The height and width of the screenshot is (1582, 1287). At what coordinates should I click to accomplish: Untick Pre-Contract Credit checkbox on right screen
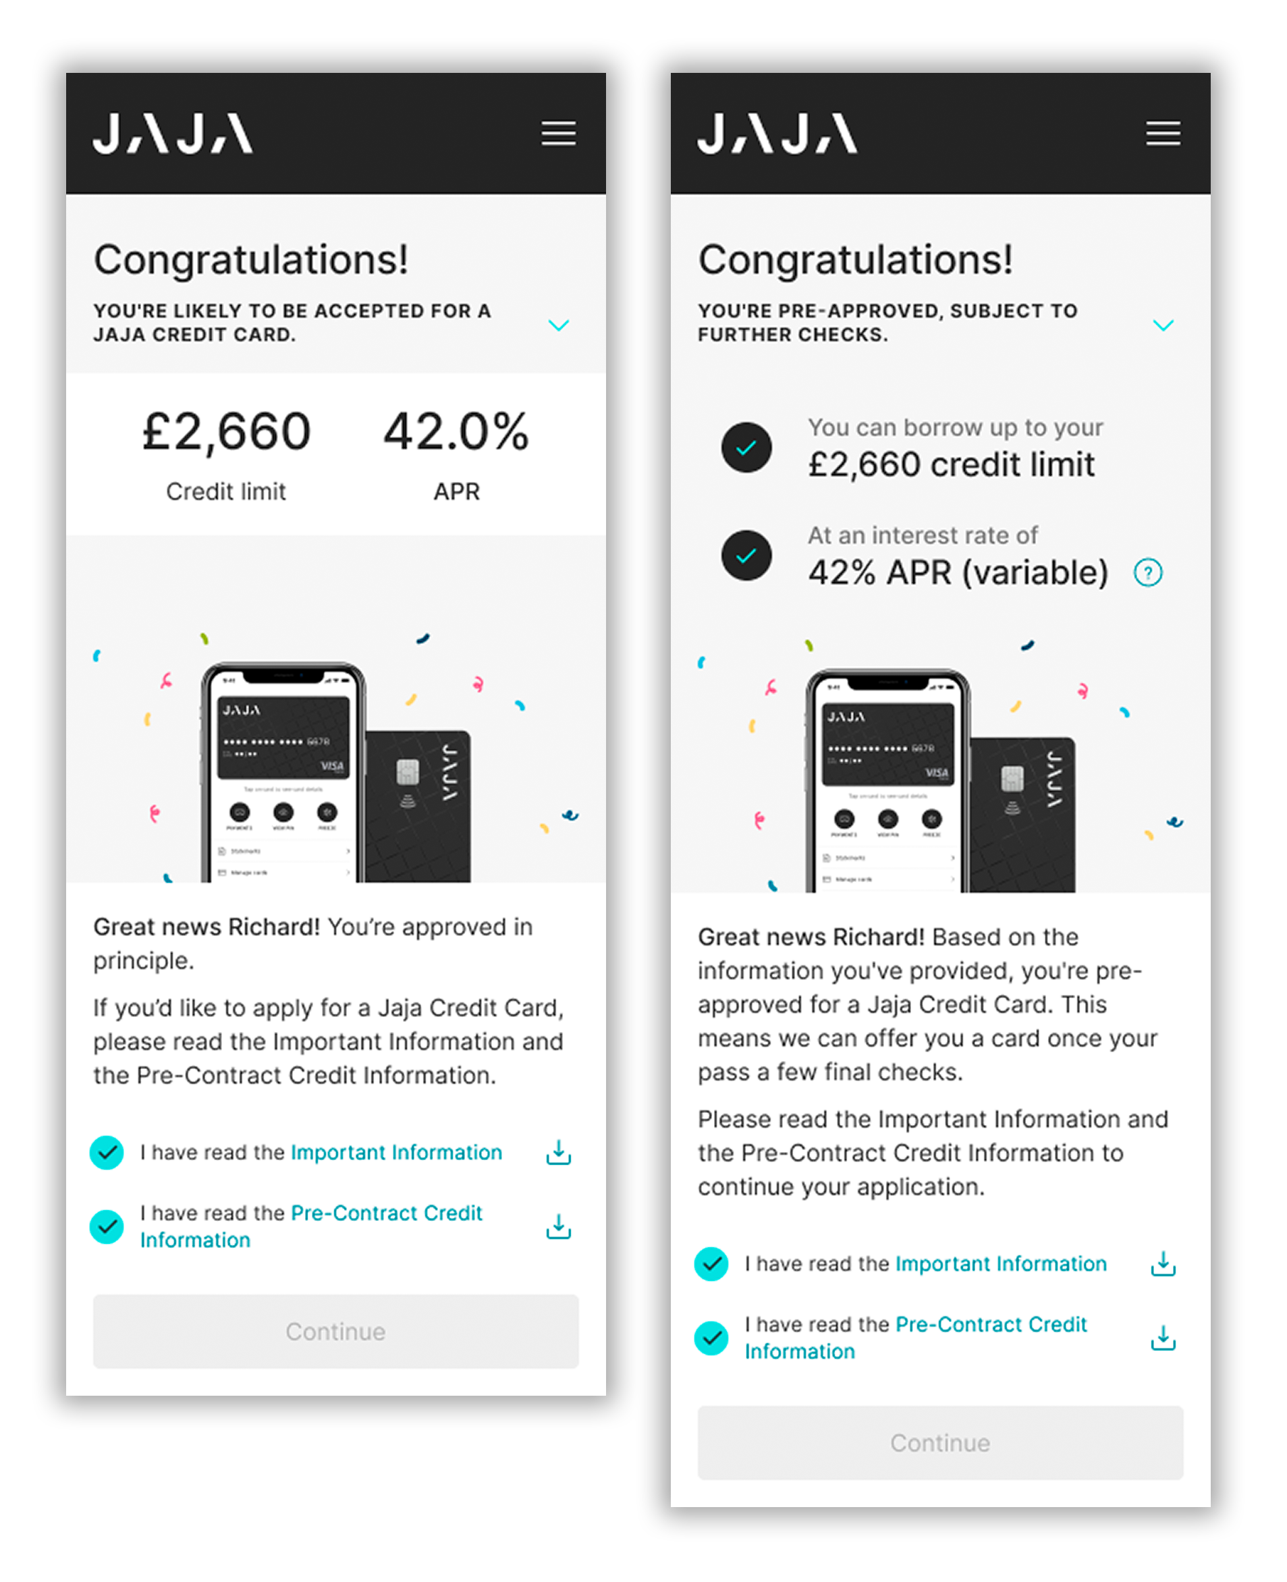(711, 1338)
